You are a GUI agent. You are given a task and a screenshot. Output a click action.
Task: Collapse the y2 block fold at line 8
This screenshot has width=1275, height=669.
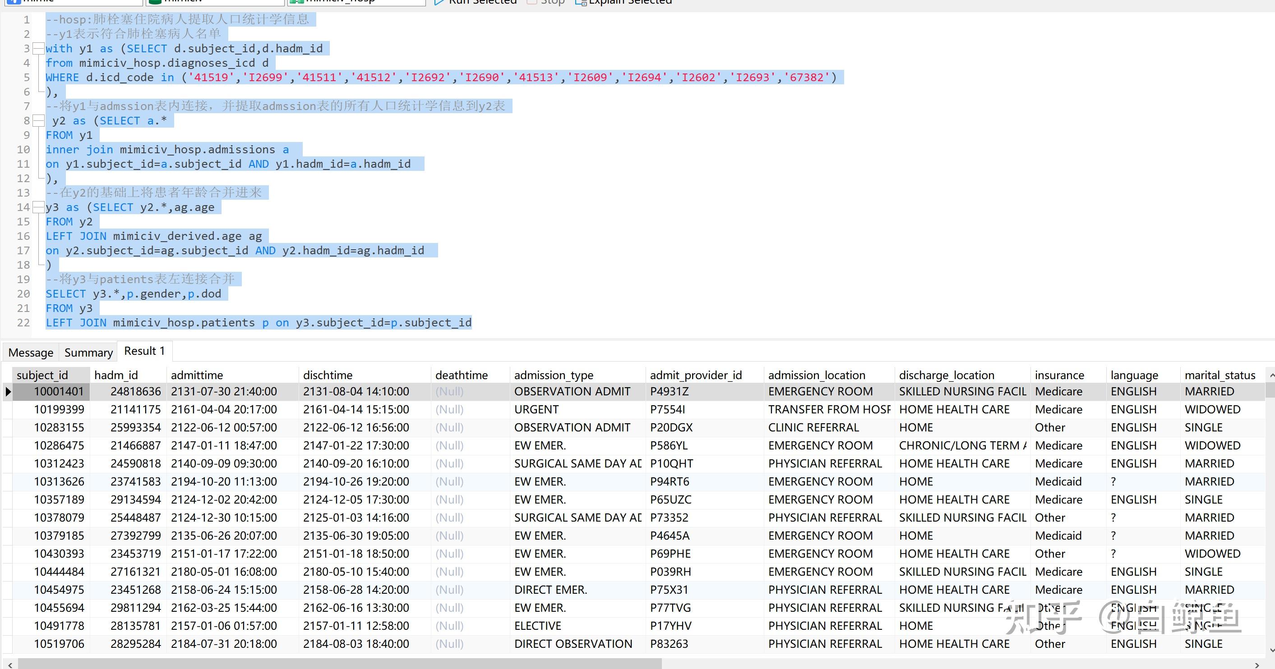[x=38, y=121]
